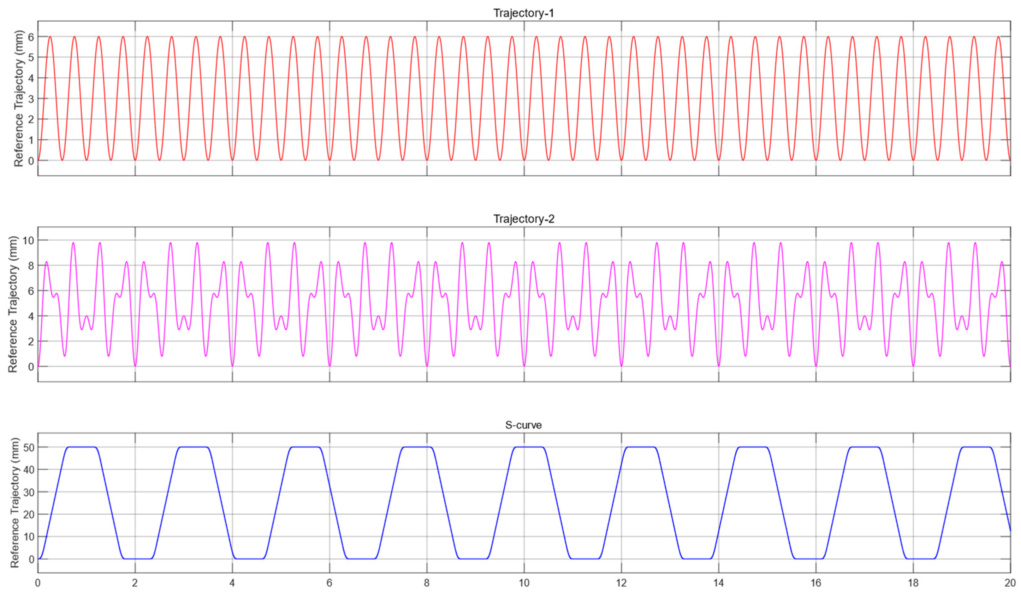Click y-axis tick 3 on Trajectory-1 plot
The image size is (1021, 597).
coord(31,99)
